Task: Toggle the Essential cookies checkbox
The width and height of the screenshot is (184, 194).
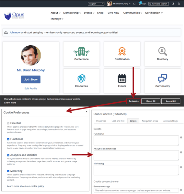Action: [x=8, y=123]
